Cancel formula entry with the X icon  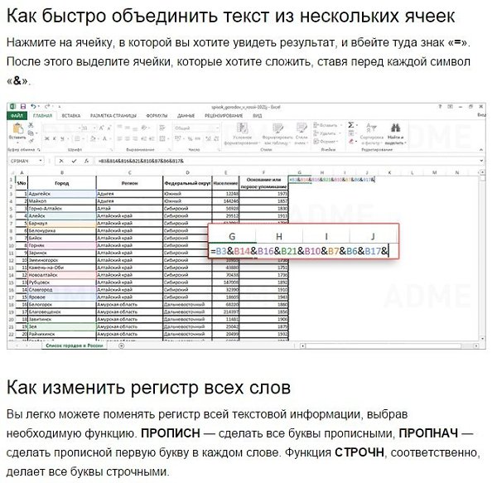61,161
